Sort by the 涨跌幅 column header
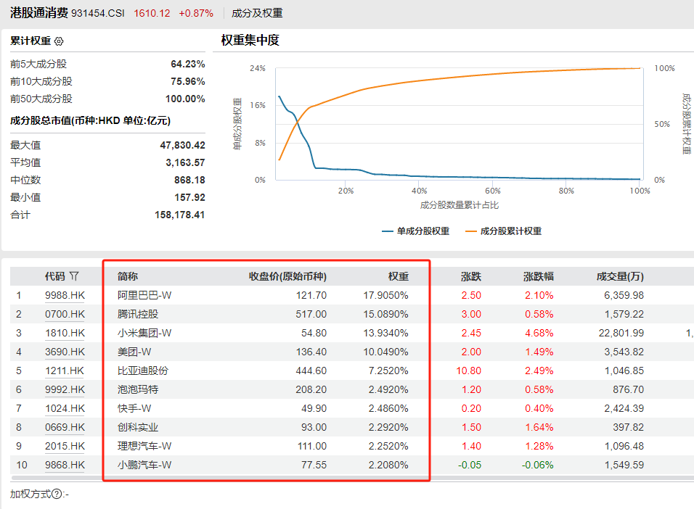Screen dimensions: 694x509 538,276
